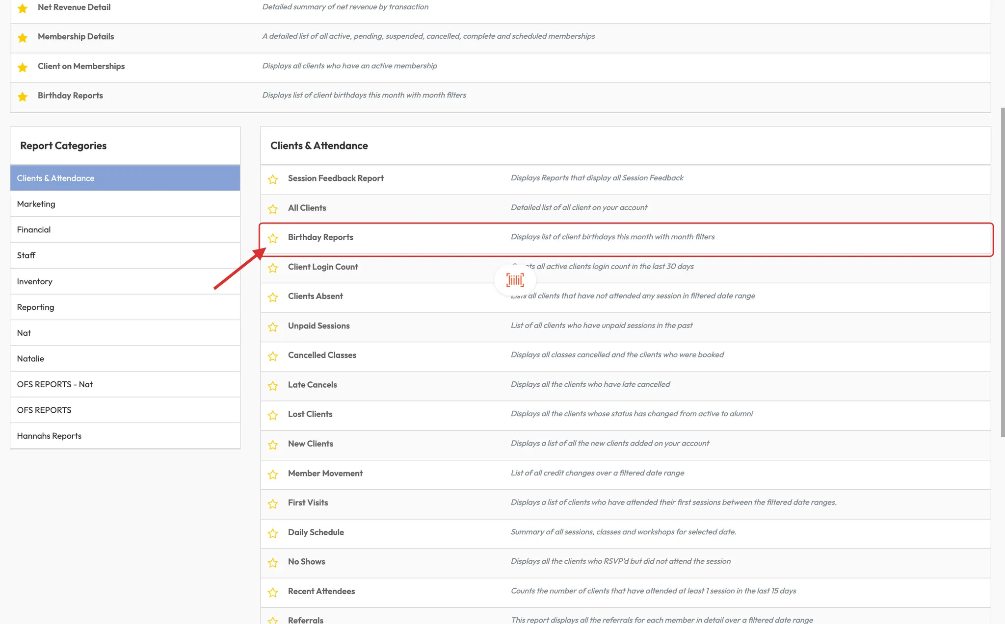Unstar Client on Memberships report
The height and width of the screenshot is (624, 1005).
pyautogui.click(x=23, y=67)
